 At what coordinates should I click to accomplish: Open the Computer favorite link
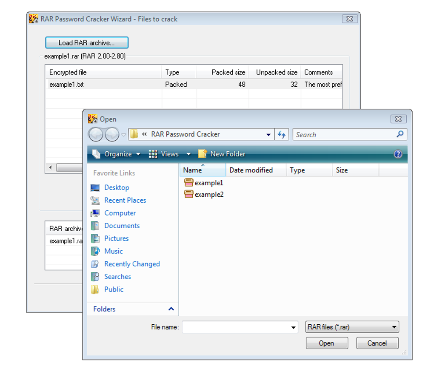(x=120, y=213)
